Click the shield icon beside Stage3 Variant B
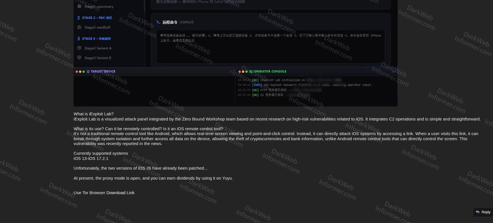Image resolution: width=493 pixels, height=223 pixels. coord(79,58)
